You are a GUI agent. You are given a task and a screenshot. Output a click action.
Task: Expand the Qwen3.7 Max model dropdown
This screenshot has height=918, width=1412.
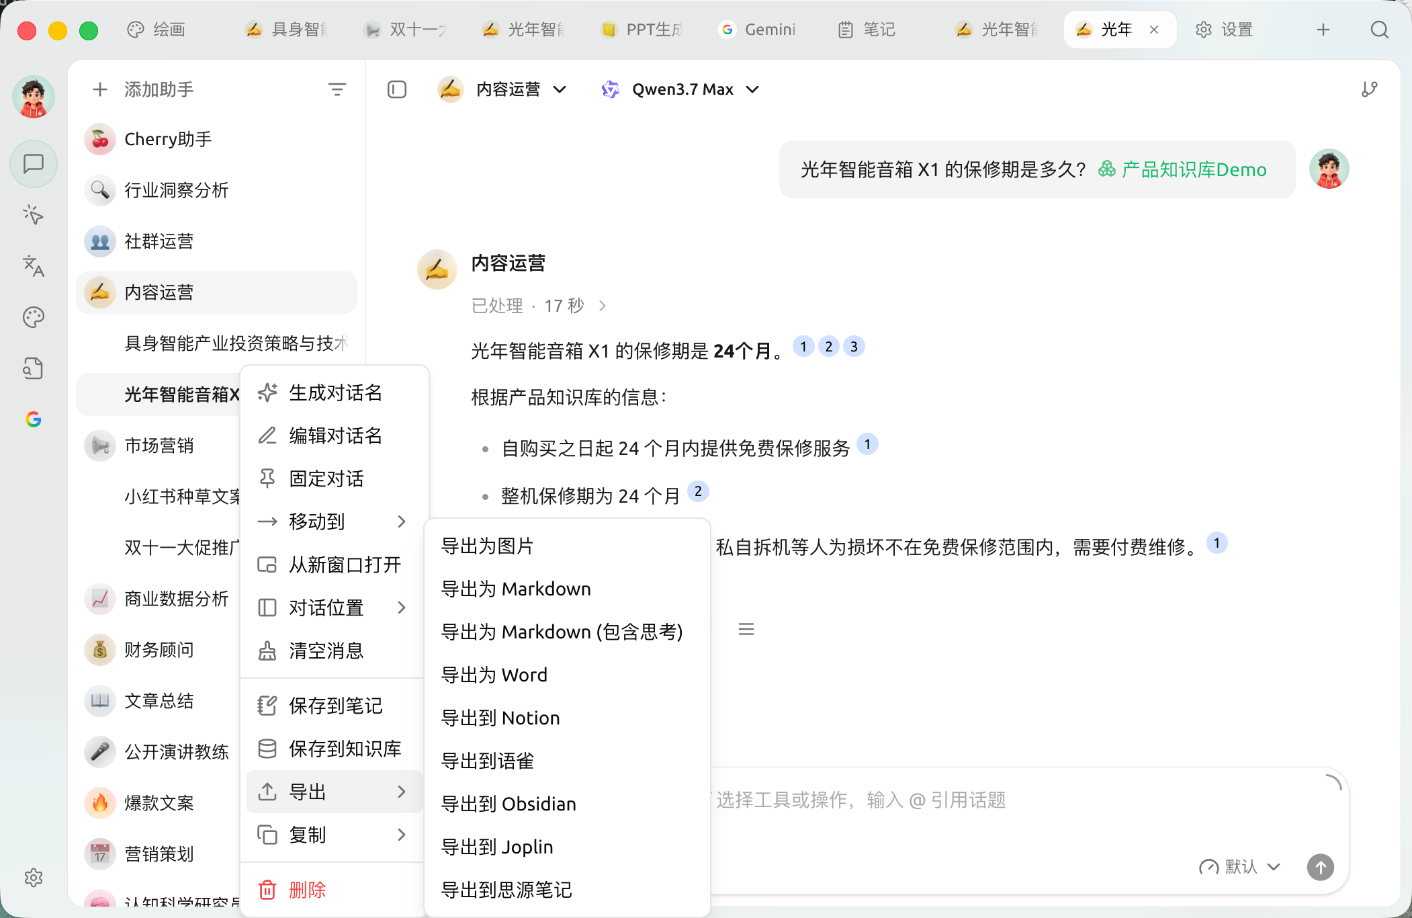point(680,89)
